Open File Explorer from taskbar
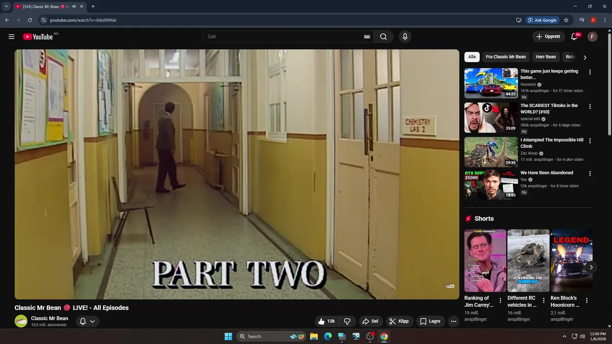 point(314,336)
